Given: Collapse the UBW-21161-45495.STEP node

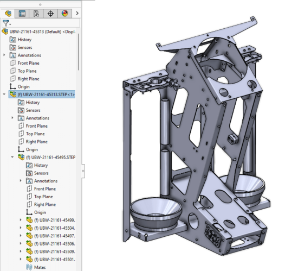Looking at the screenshot, I should 12,157.
